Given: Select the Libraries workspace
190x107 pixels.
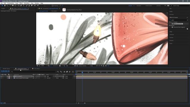Looking at the screenshot, I should (159, 6).
